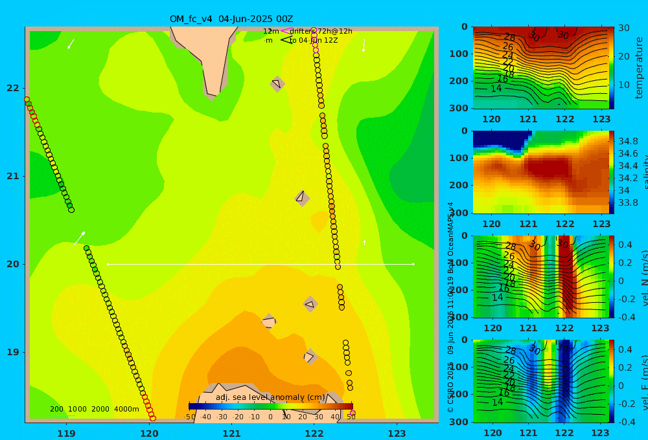Click depth label 300 on the temperature panel
The image size is (648, 440).
point(459,107)
